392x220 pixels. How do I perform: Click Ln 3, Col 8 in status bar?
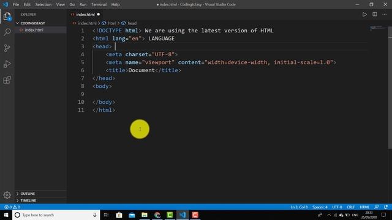tap(299, 207)
